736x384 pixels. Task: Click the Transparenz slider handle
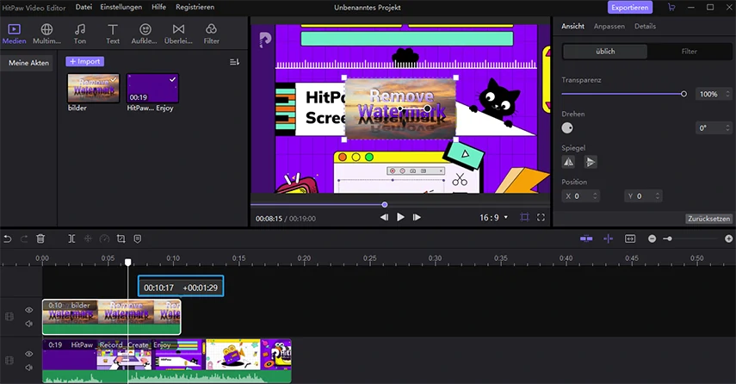683,94
